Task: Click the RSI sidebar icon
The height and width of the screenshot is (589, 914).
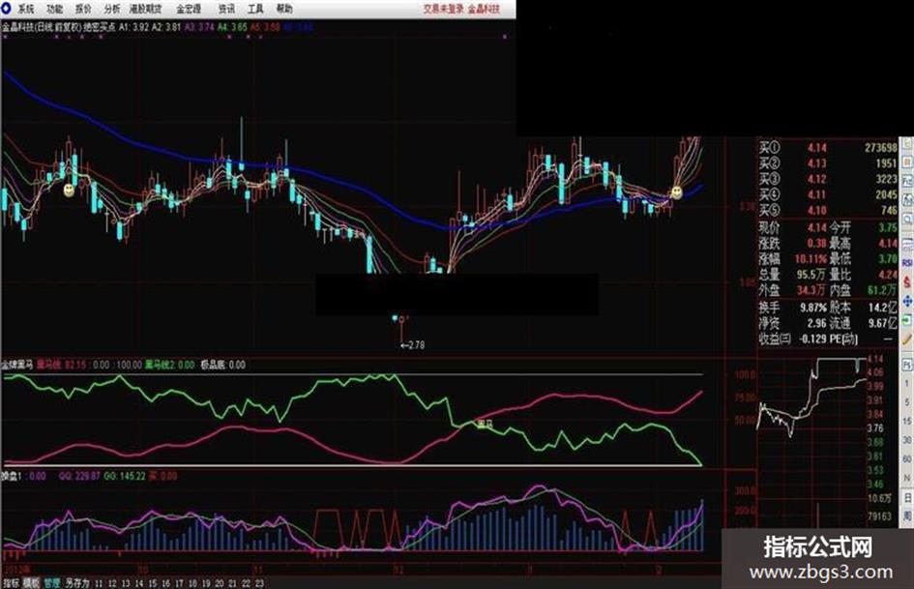Action: (907, 262)
